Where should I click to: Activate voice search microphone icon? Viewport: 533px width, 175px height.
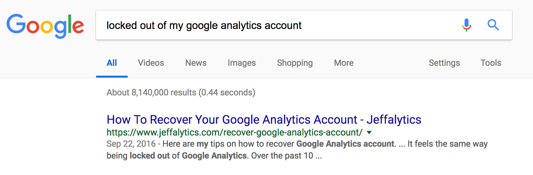467,25
